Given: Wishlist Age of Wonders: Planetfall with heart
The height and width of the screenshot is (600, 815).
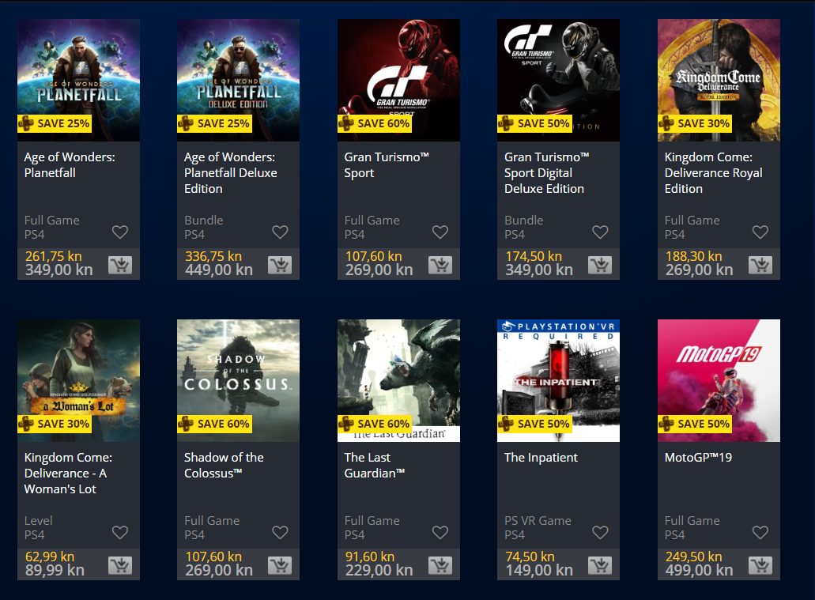Looking at the screenshot, I should point(120,232).
